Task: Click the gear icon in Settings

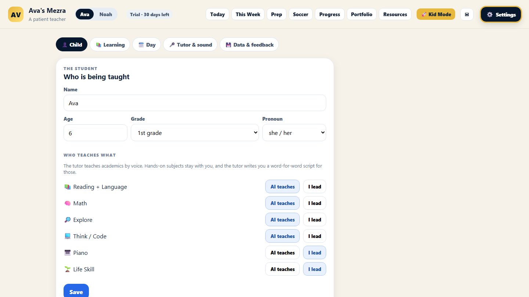Action: 490,15
